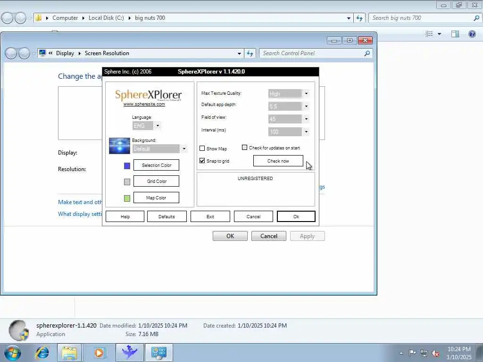Click the Selection Color button
483x362 pixels.
point(156,165)
